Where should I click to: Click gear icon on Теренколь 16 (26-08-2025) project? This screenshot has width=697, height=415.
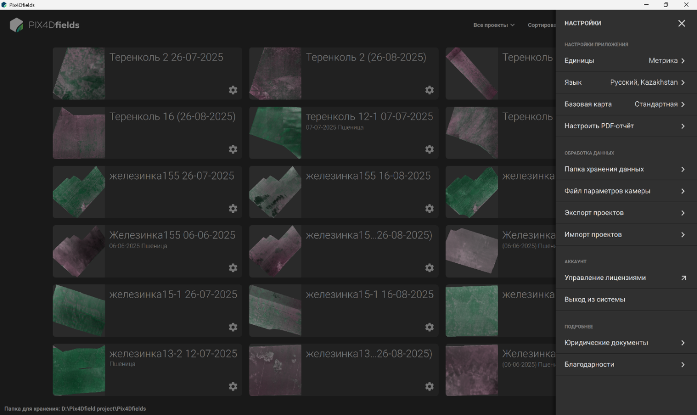tap(233, 149)
